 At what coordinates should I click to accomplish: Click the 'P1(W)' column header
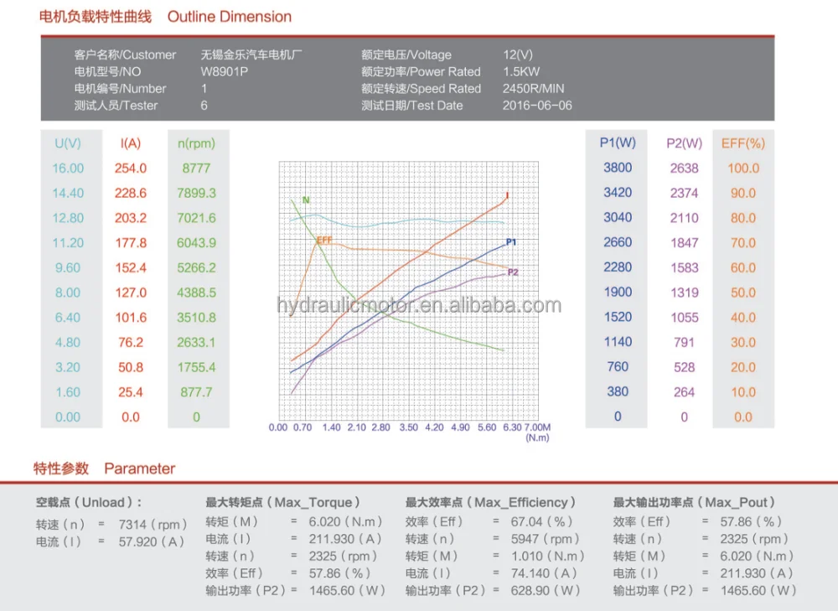tap(618, 142)
